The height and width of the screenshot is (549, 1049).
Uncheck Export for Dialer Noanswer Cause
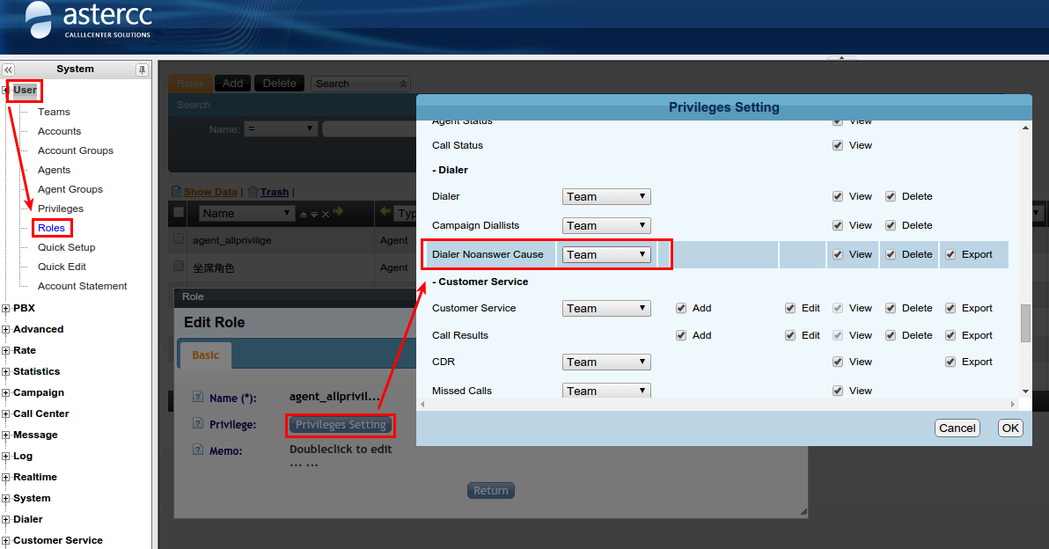[950, 255]
